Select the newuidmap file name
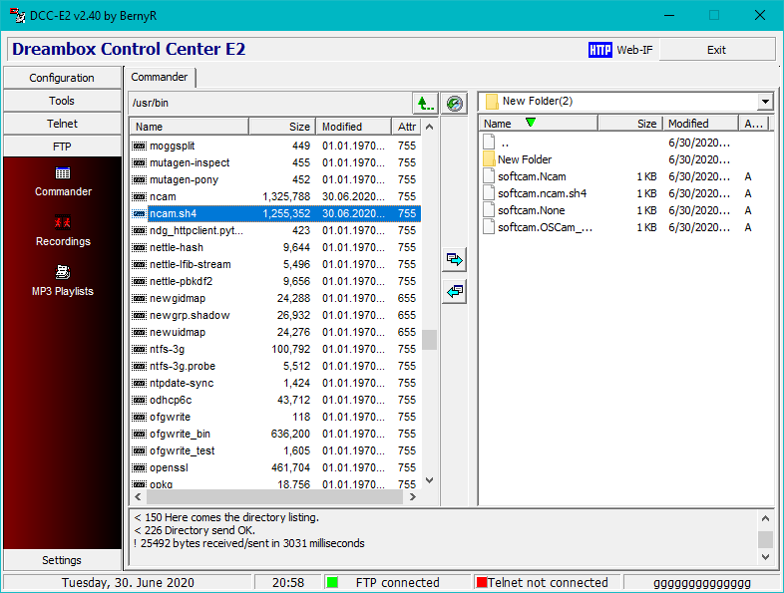Viewport: 784px width, 593px height. tap(178, 332)
